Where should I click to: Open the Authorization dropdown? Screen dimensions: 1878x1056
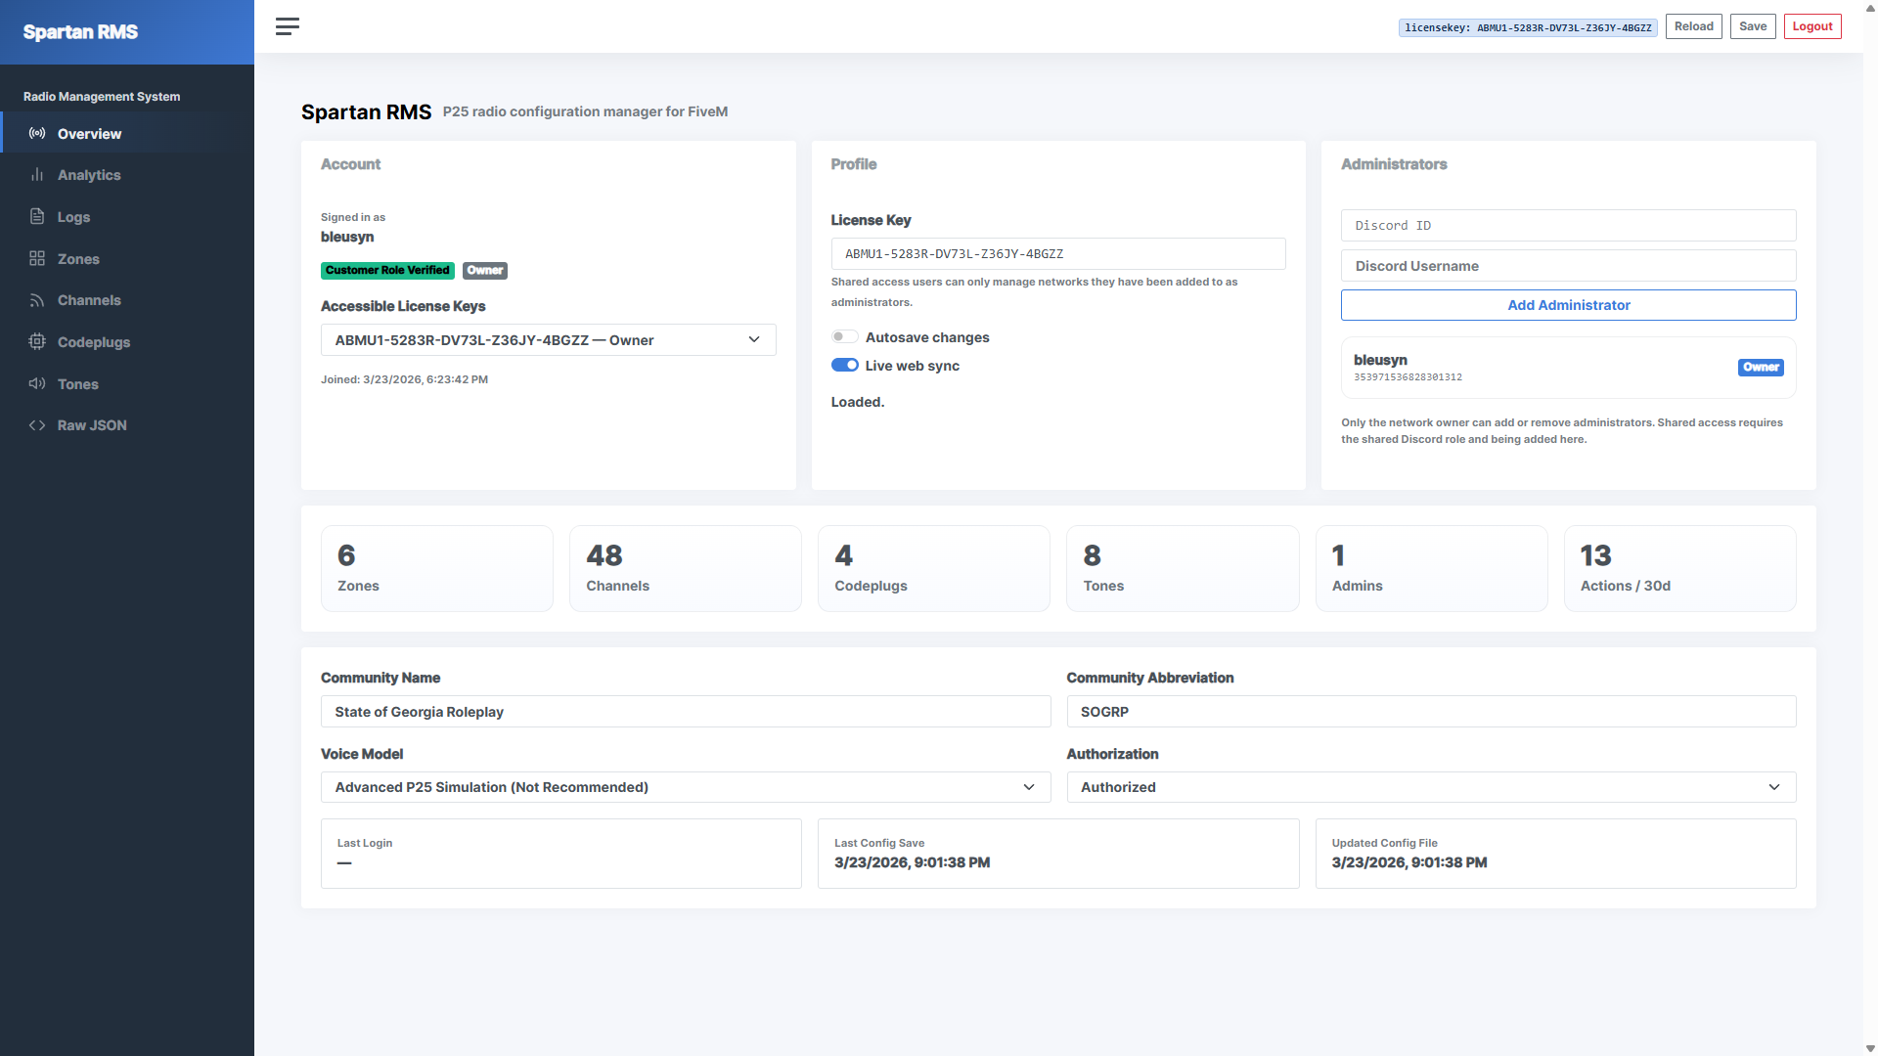point(1430,787)
